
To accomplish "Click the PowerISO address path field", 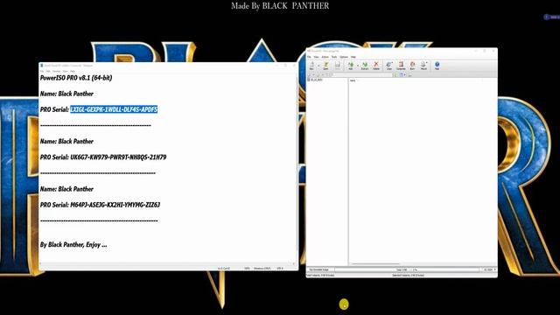I will 362,75.
